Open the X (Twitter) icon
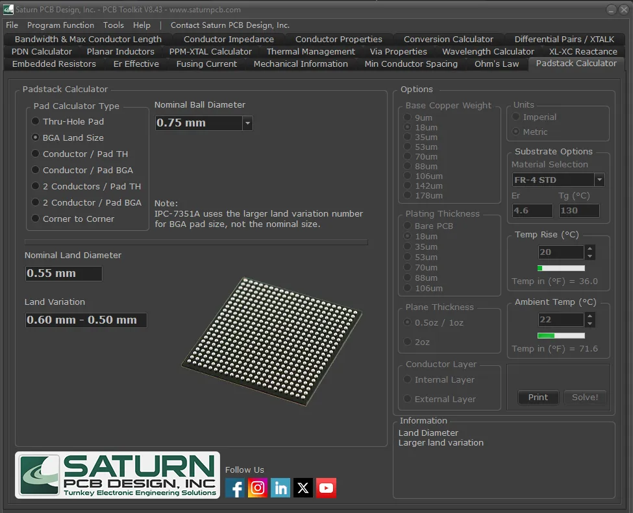This screenshot has height=513, width=633. coord(303,488)
